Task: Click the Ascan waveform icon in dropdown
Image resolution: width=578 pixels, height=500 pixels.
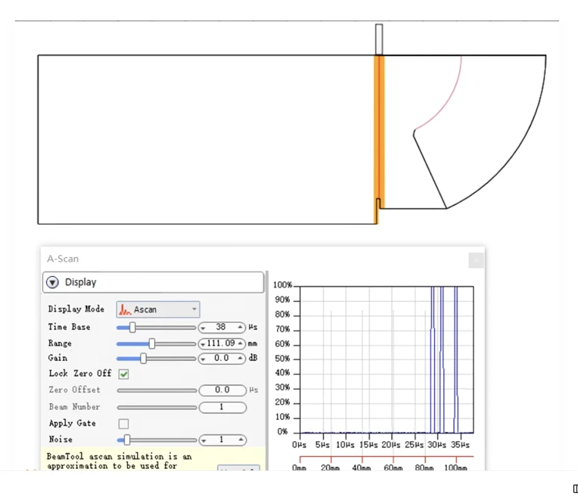Action: (125, 309)
